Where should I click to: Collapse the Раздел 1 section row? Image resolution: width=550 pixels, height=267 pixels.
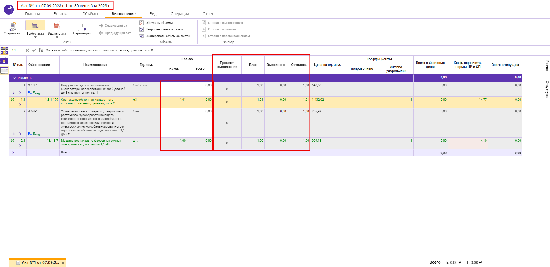(x=14, y=78)
